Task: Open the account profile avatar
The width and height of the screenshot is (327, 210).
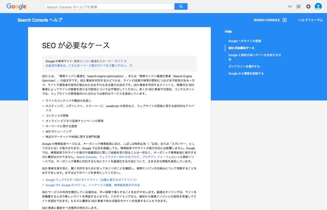Action: click(x=318, y=7)
